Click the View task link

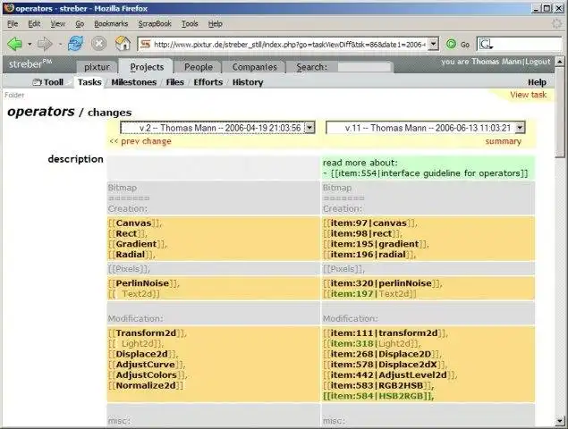click(x=528, y=95)
